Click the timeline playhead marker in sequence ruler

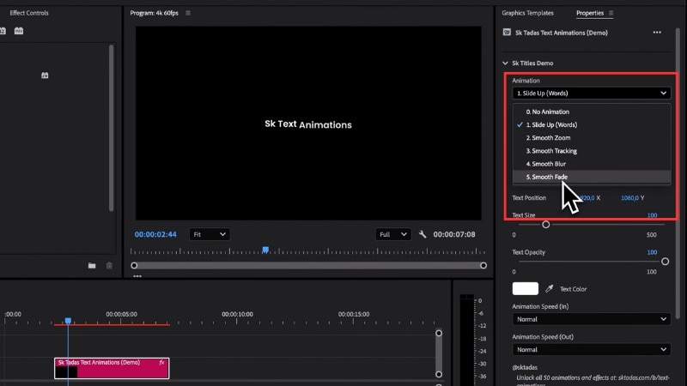point(68,321)
